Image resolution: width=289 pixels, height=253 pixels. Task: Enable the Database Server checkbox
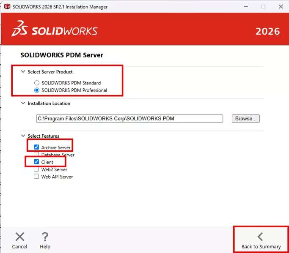point(36,154)
